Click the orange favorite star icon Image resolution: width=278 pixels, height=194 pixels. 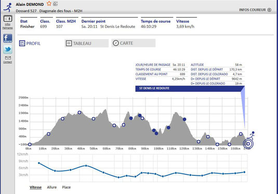point(49,4)
